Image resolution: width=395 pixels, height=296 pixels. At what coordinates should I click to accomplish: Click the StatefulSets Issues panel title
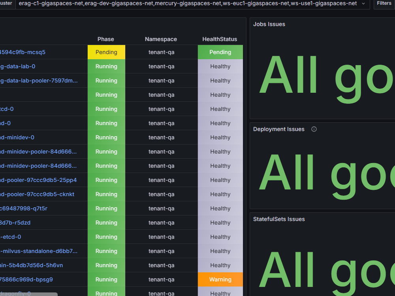click(x=279, y=219)
